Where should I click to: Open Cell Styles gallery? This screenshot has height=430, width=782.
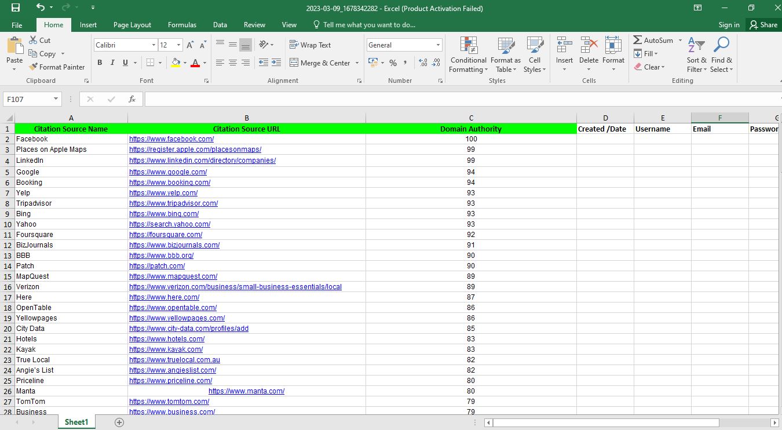(x=535, y=55)
